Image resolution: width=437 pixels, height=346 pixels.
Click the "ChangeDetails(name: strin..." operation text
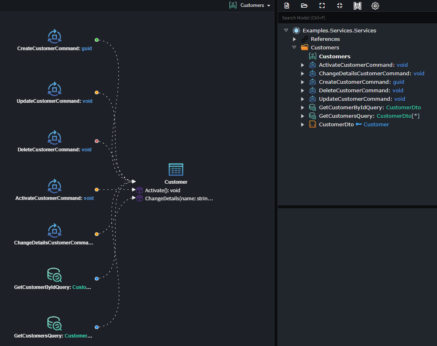179,199
